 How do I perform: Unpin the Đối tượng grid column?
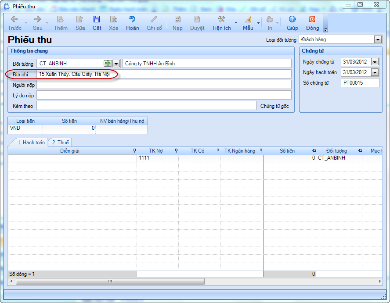360,150
